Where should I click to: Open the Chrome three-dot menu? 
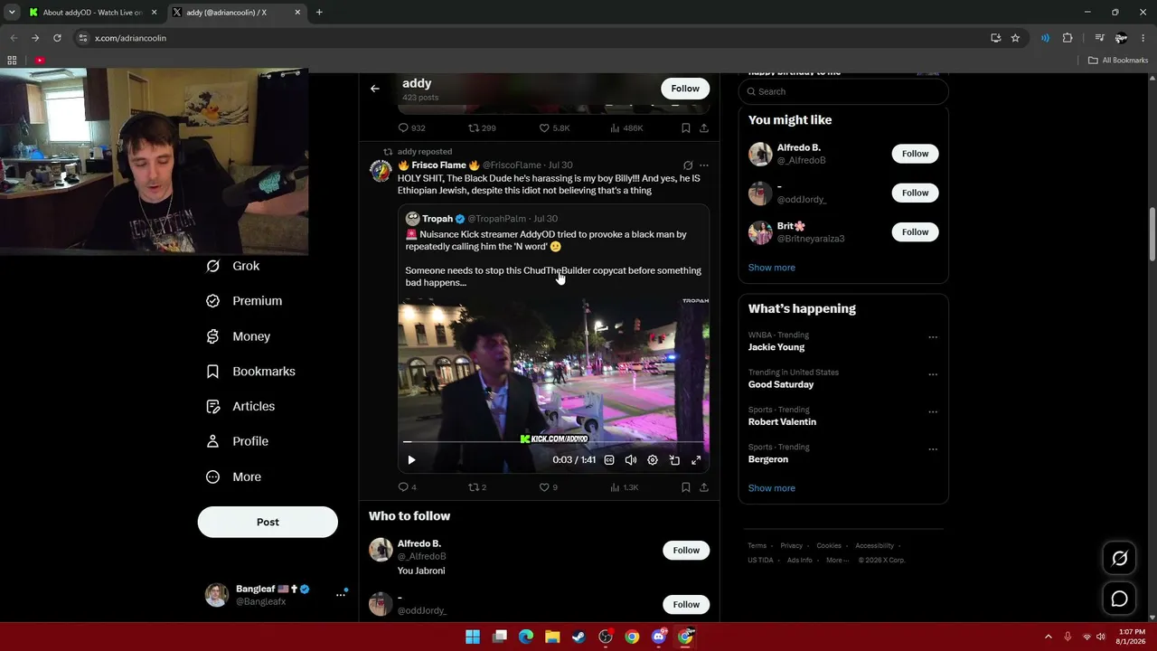click(x=1143, y=38)
